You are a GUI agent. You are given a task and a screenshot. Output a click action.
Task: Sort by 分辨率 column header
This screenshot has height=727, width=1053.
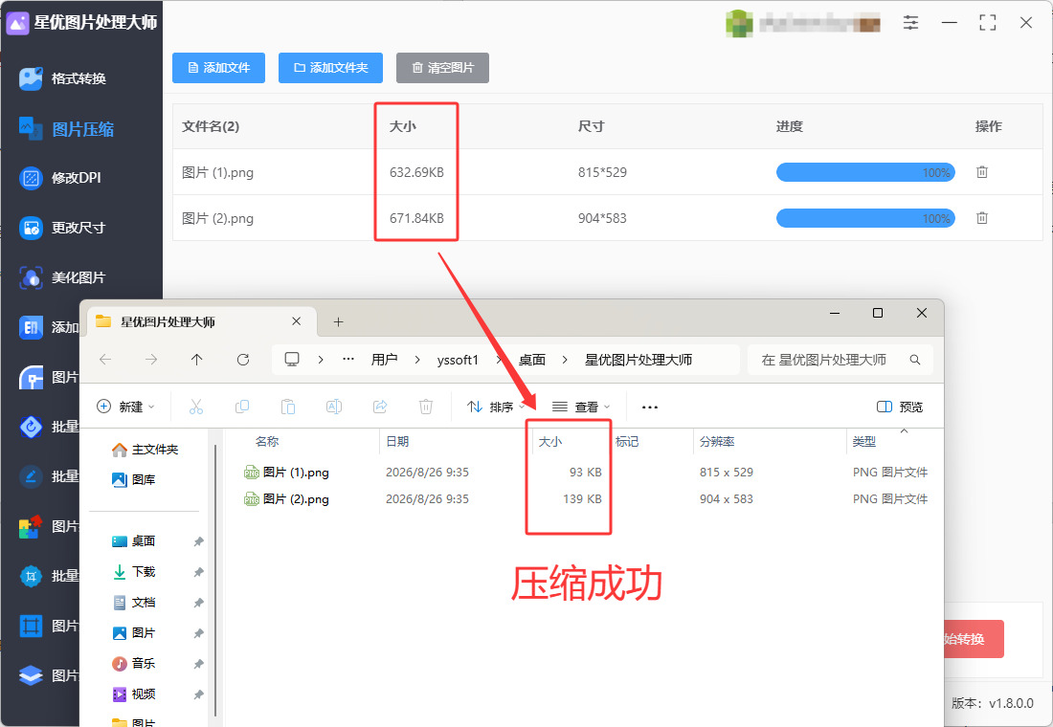point(717,442)
